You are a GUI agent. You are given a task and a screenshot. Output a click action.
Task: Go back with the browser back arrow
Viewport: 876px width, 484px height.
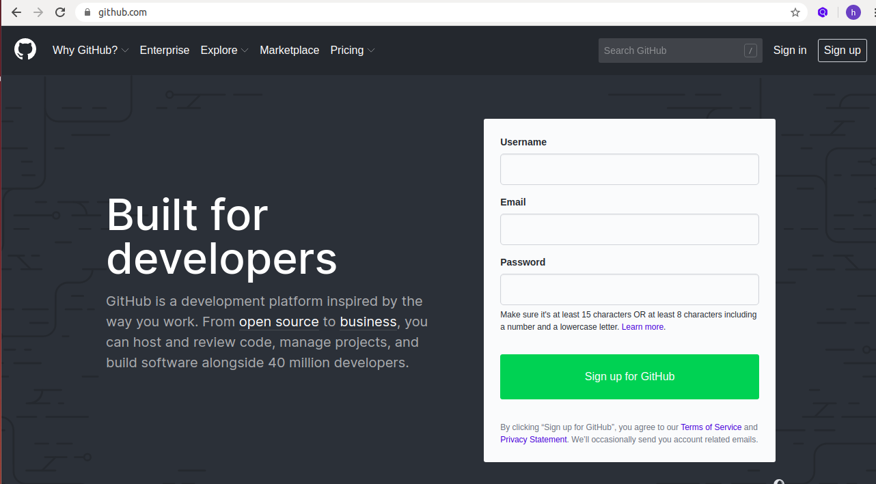coord(16,12)
